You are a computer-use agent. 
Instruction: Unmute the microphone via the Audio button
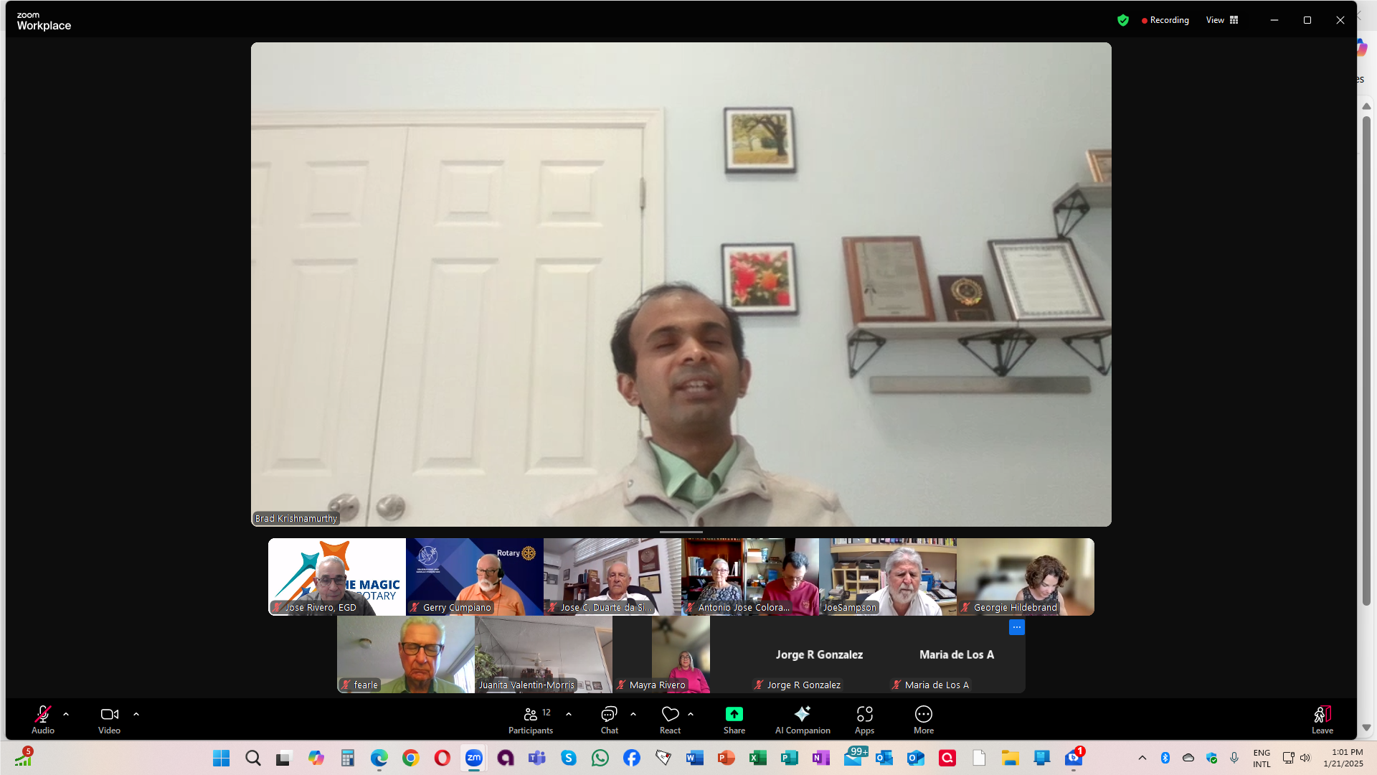click(43, 719)
